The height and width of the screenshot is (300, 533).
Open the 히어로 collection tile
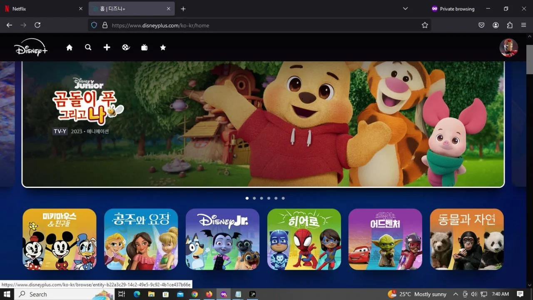[x=304, y=239]
